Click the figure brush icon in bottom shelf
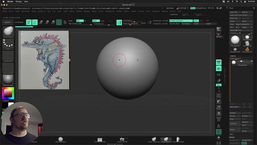The height and width of the screenshot is (145, 257). click(178, 140)
